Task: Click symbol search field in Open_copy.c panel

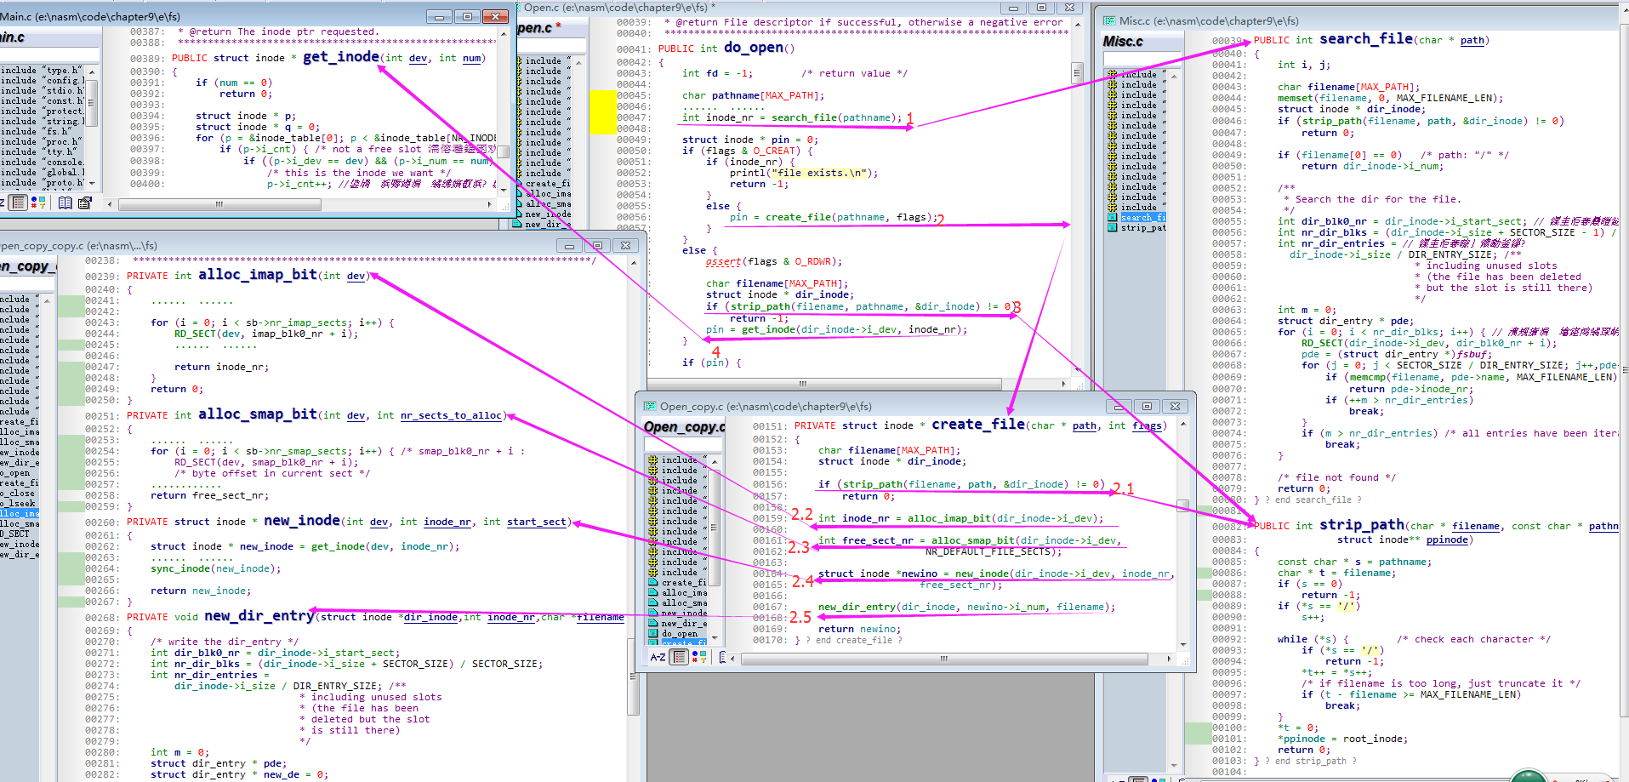Action: [x=683, y=444]
